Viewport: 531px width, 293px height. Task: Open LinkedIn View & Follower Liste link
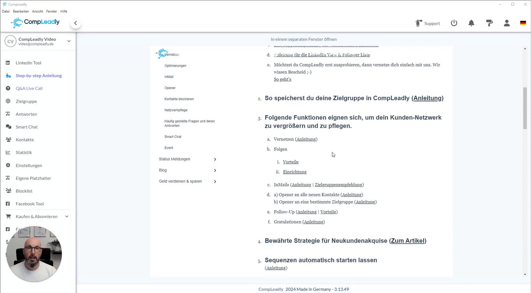pos(322,55)
